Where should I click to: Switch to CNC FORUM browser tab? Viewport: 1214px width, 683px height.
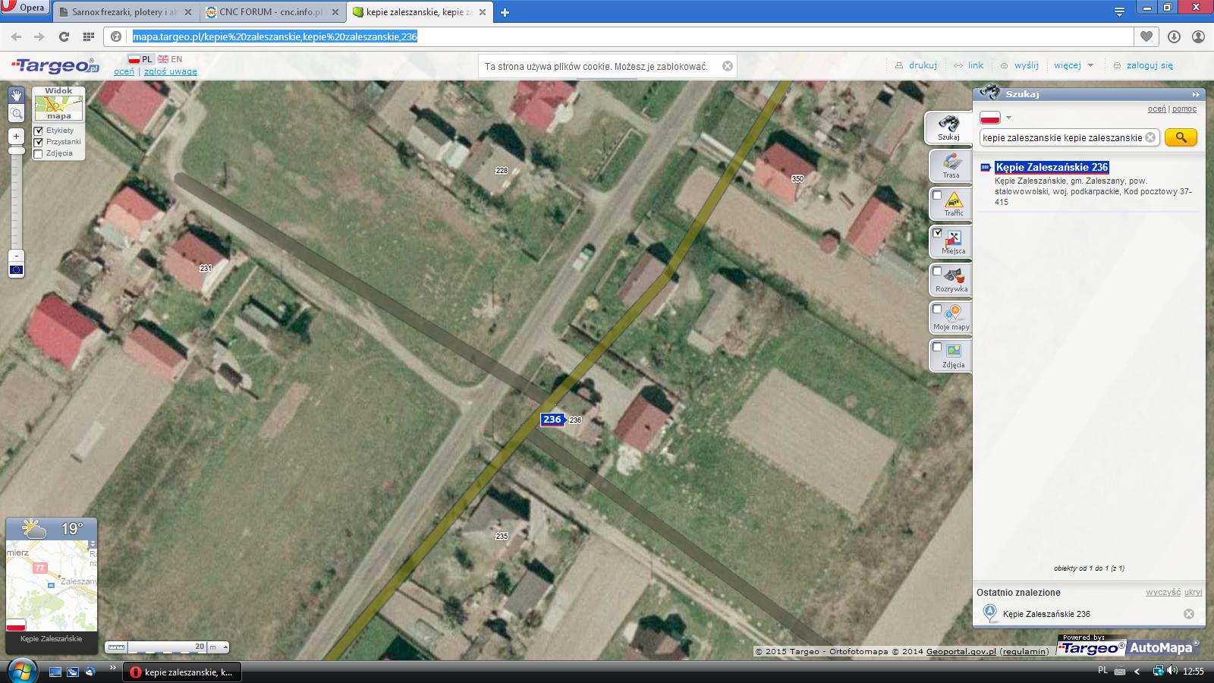pos(272,12)
